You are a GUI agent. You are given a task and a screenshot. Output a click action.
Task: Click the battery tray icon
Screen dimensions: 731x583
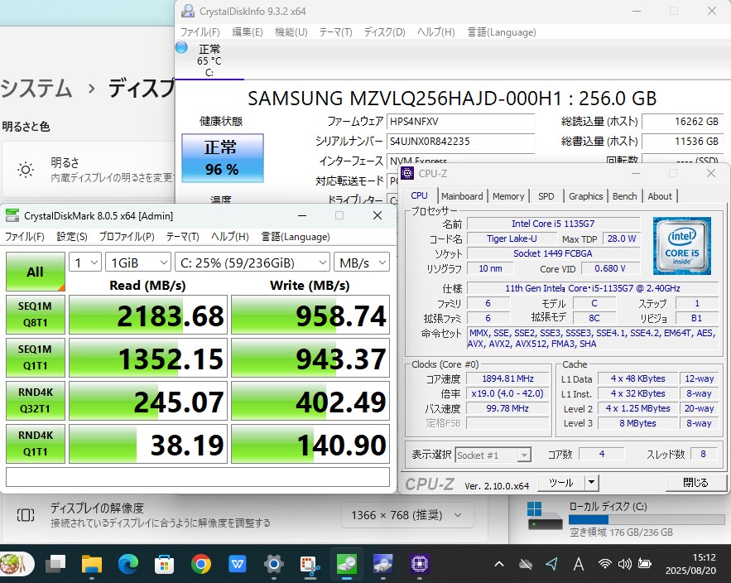[644, 564]
